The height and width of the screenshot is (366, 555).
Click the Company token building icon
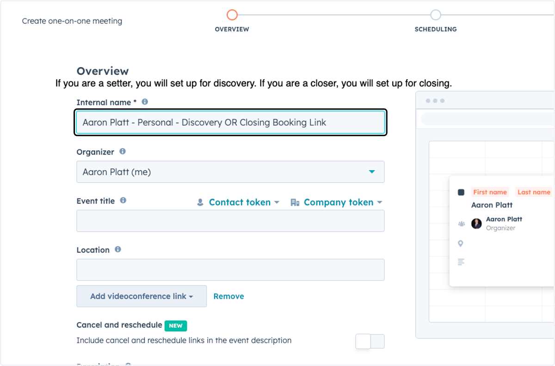point(295,202)
